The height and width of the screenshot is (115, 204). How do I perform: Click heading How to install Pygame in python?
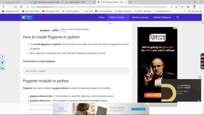pyautogui.click(x=51, y=37)
